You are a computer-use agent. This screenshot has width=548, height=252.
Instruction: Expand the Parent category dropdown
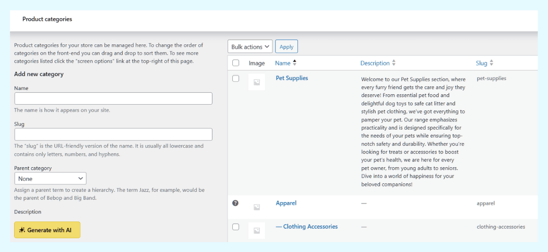coord(50,179)
